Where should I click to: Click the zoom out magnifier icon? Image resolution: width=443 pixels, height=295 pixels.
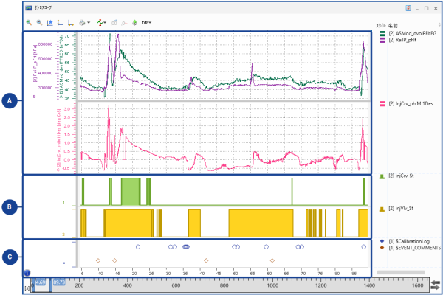click(38, 23)
